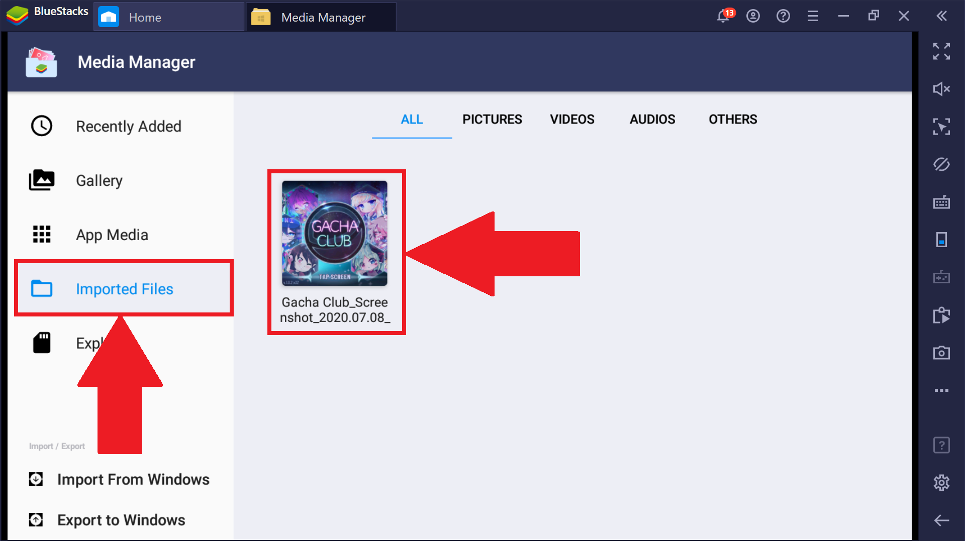The height and width of the screenshot is (541, 965).
Task: Click the BlueStacks logo in title bar
Action: tap(17, 15)
